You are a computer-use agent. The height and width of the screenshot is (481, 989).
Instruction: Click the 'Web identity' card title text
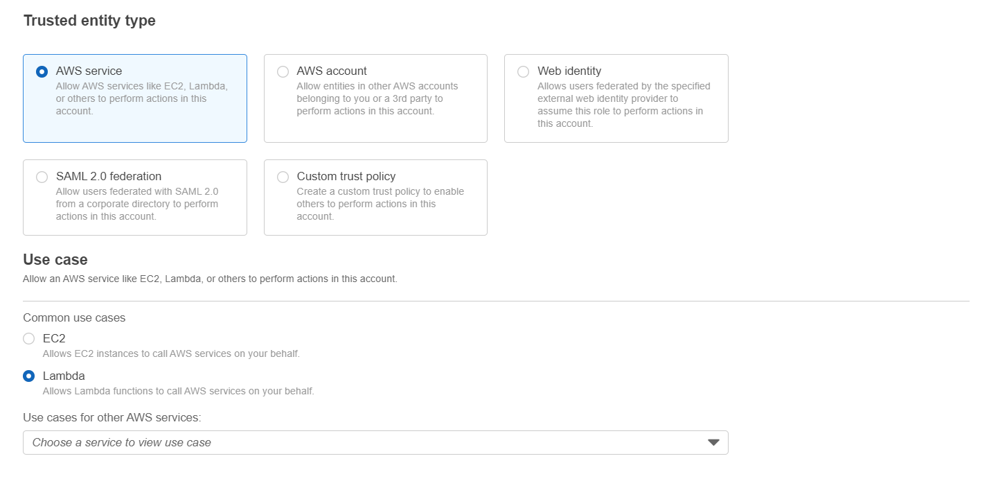pos(569,71)
